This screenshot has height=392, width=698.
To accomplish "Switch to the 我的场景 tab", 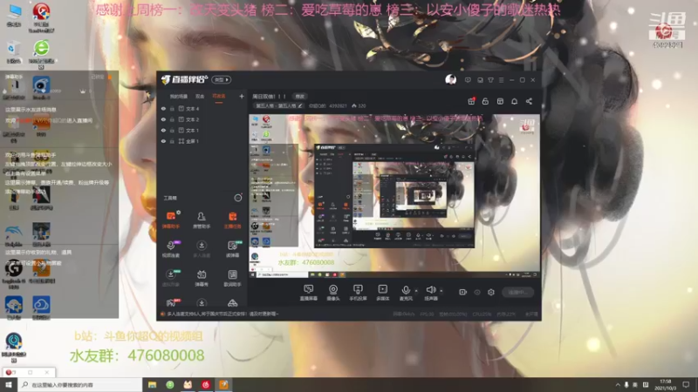I will tap(178, 97).
